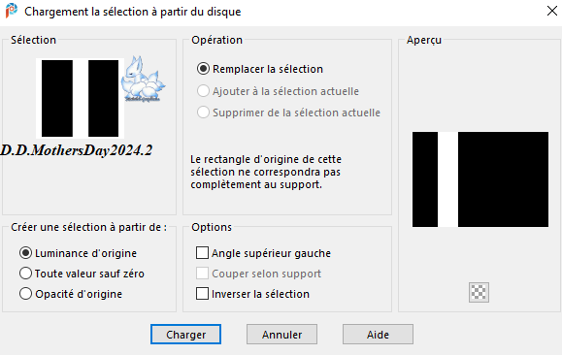The image size is (562, 355).
Task: Click the dialog title bar text
Action: (133, 12)
